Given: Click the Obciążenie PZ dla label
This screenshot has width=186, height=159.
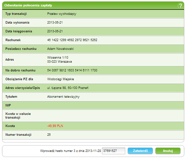Looking at the screenshot, I should (x=19, y=79).
